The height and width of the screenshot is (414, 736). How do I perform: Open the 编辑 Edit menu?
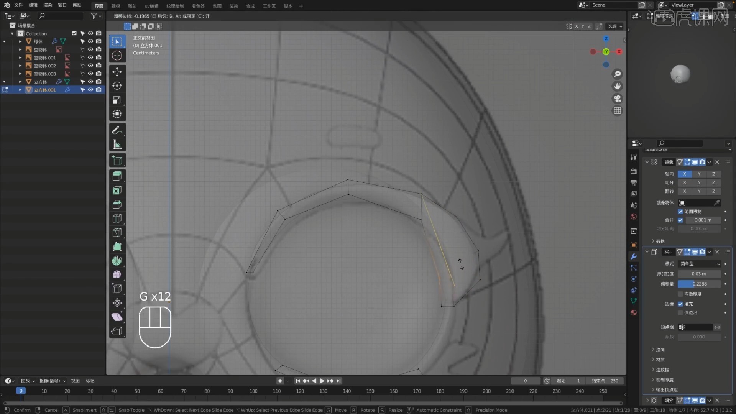tap(33, 5)
